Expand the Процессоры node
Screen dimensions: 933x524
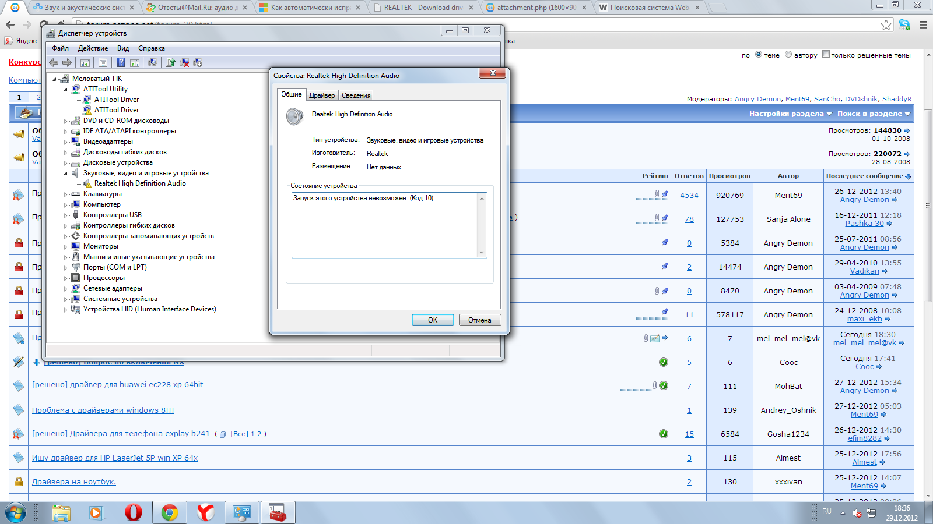[65, 278]
